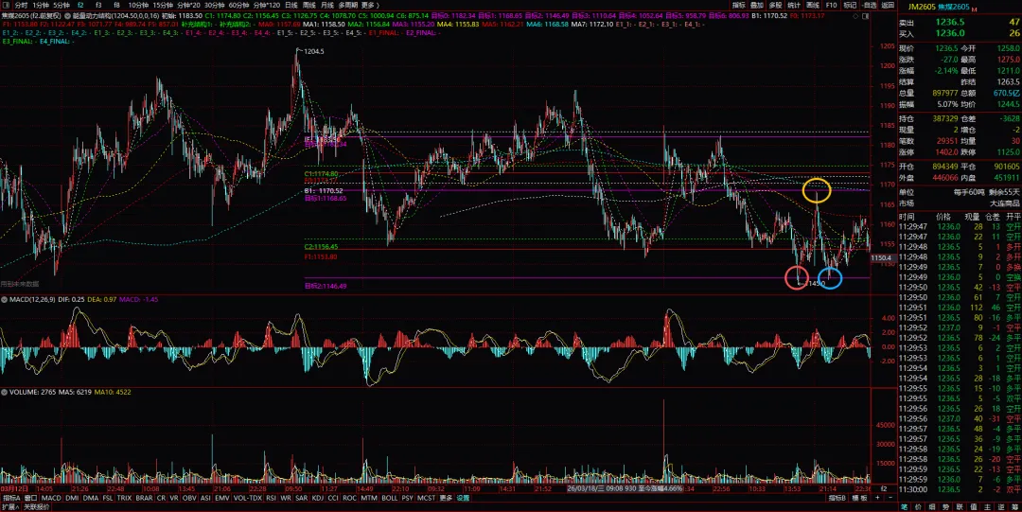Click the 指标 button in top toolbar

(738, 5)
